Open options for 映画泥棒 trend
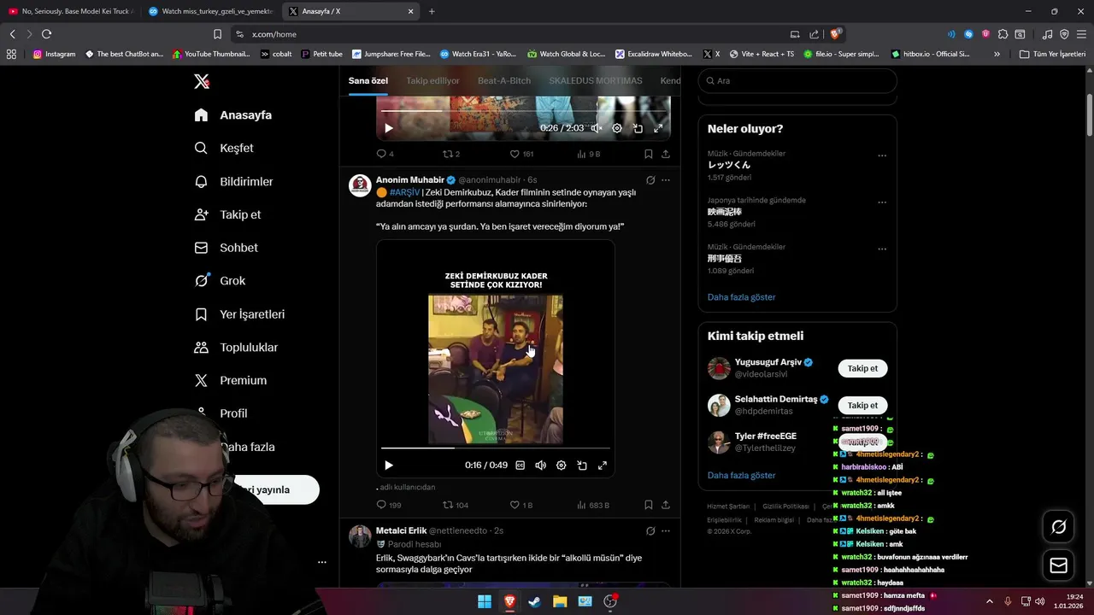This screenshot has height=615, width=1094. tap(882, 202)
